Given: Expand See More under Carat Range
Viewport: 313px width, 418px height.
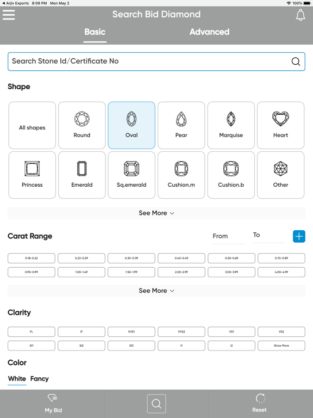Looking at the screenshot, I should pos(156,291).
